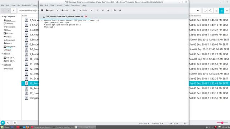Open the editor's Edit menu

47,5
